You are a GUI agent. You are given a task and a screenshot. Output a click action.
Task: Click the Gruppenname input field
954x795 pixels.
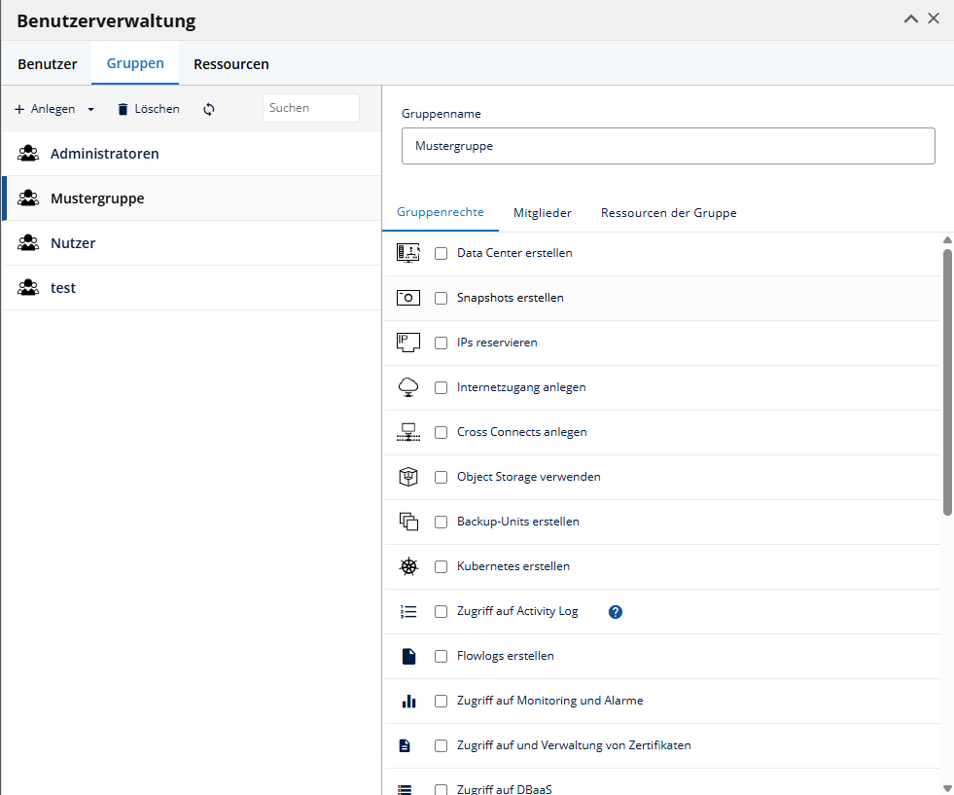pyautogui.click(x=668, y=146)
